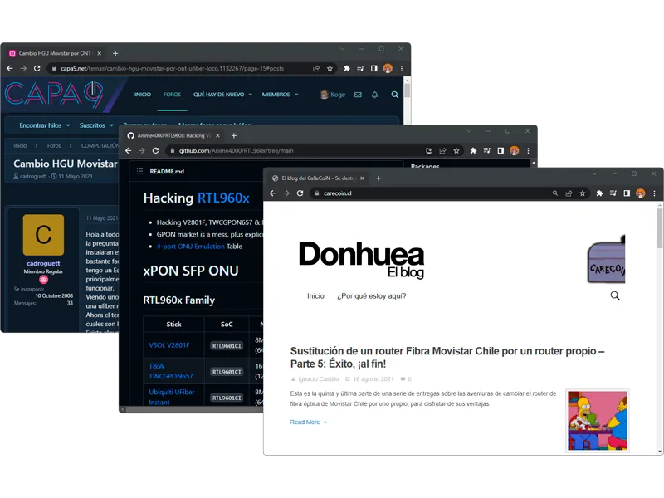Open the media control icon in the carecoin window
Screen dimensions: 664x498
pos(613,193)
